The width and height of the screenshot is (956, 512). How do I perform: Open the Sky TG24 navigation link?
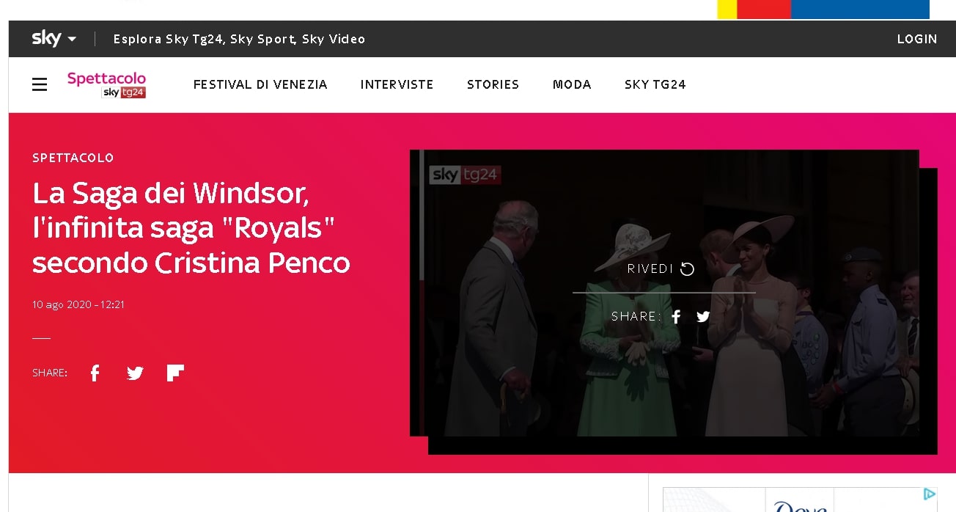pyautogui.click(x=655, y=84)
